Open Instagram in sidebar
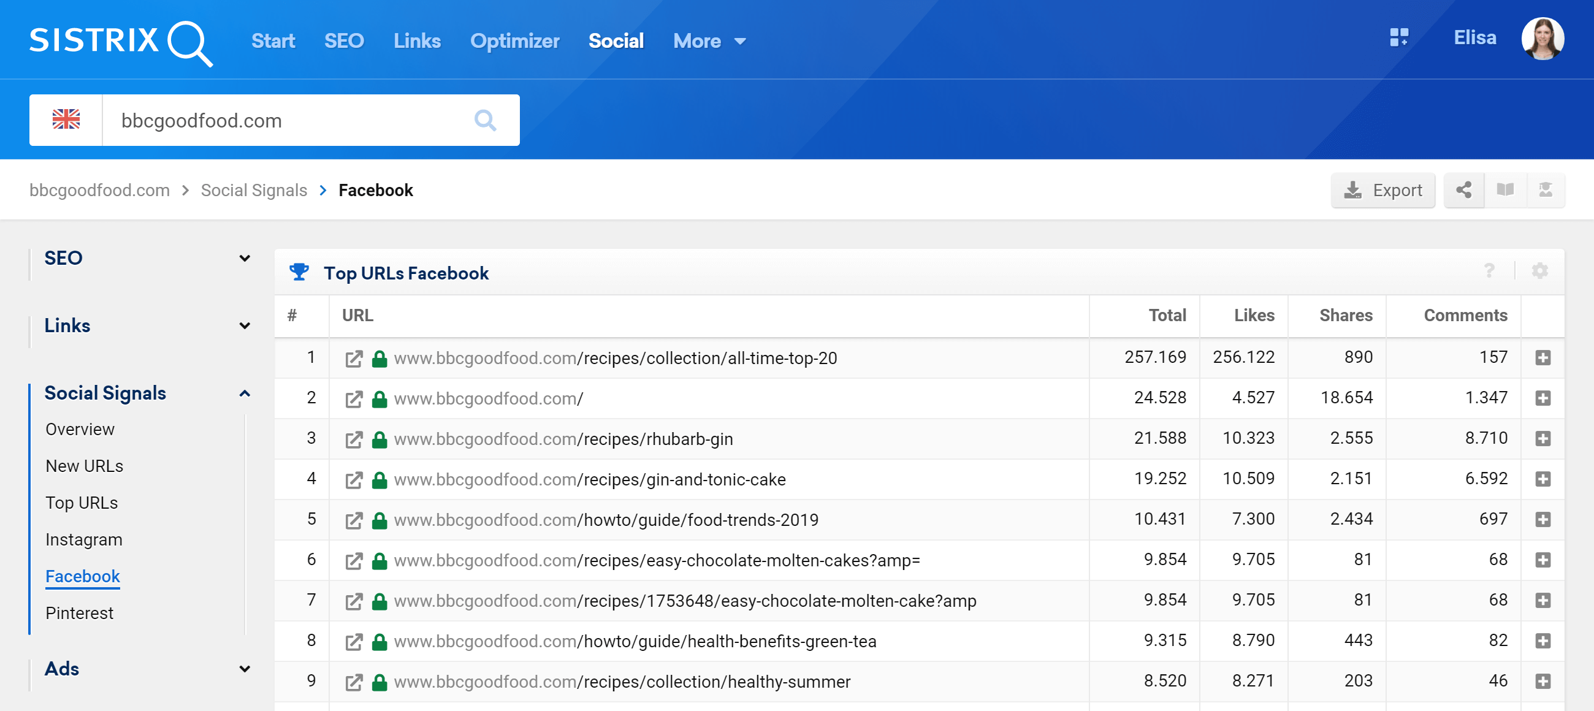The width and height of the screenshot is (1594, 711). point(83,539)
